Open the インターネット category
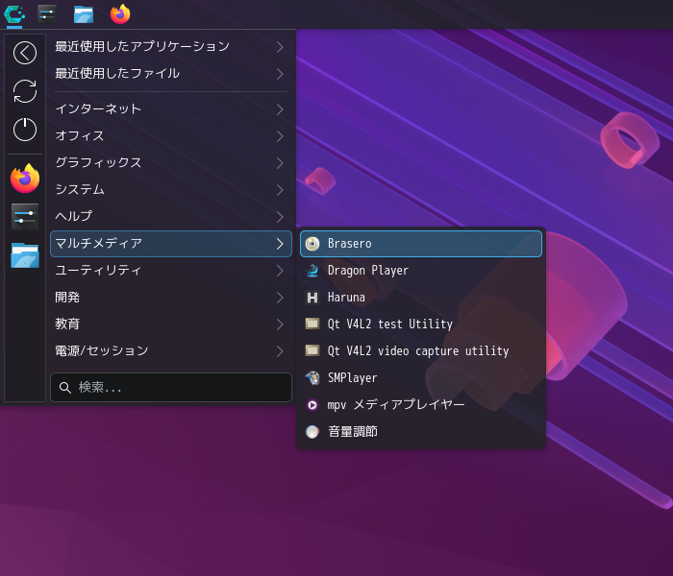 pos(171,109)
